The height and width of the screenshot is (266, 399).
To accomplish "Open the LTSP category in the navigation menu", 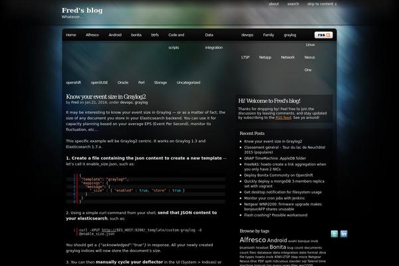I will tap(245, 57).
